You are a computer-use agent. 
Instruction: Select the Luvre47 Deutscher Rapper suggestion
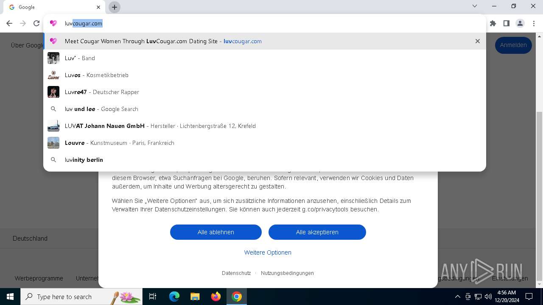[x=265, y=92]
